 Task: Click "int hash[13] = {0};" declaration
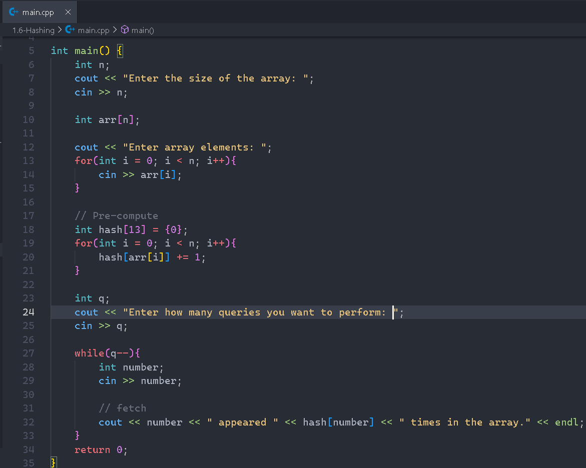coord(131,229)
